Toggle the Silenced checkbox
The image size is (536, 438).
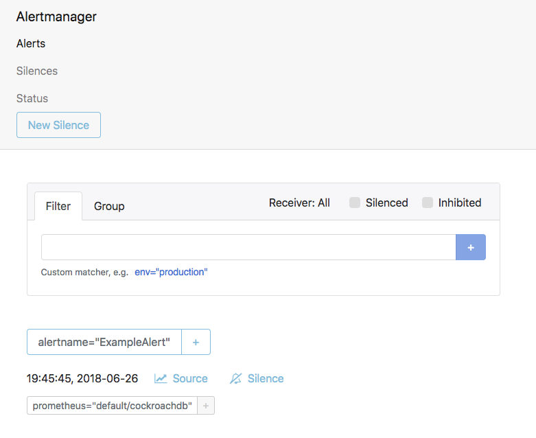tap(355, 203)
